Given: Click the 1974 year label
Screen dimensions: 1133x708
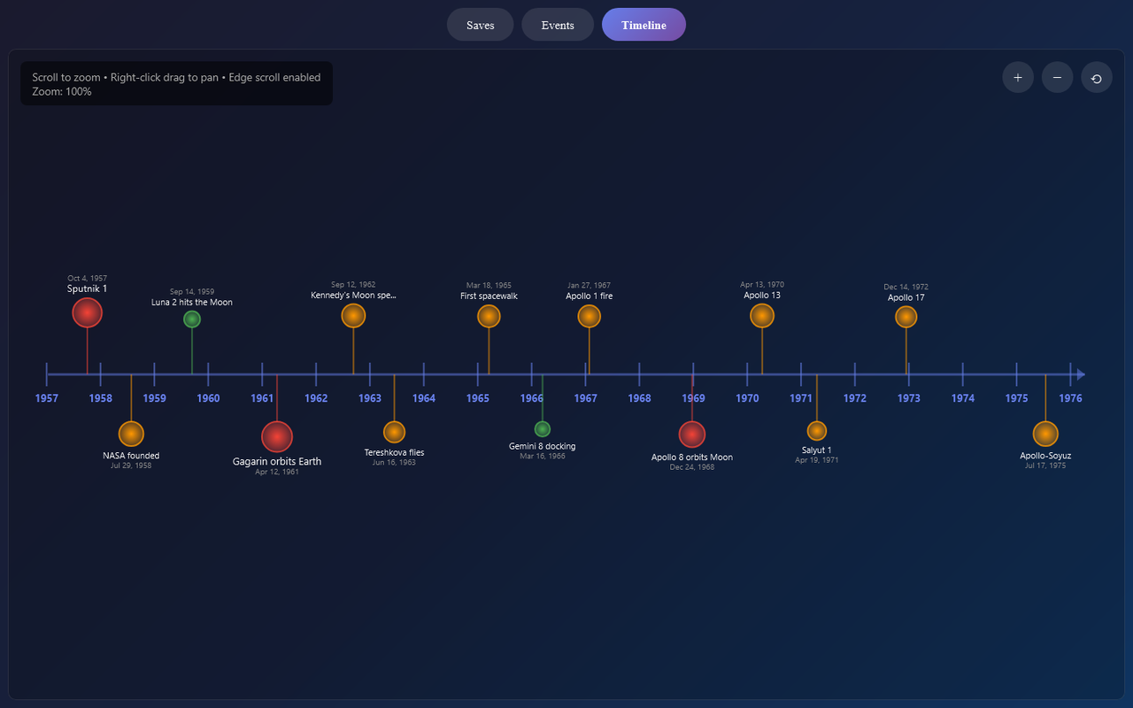Looking at the screenshot, I should (x=963, y=398).
